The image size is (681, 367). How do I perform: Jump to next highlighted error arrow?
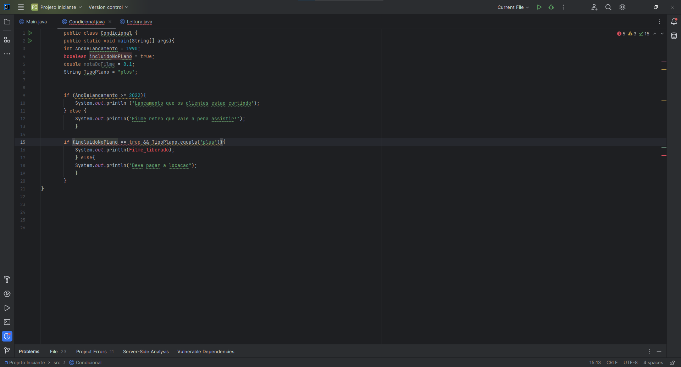[662, 34]
